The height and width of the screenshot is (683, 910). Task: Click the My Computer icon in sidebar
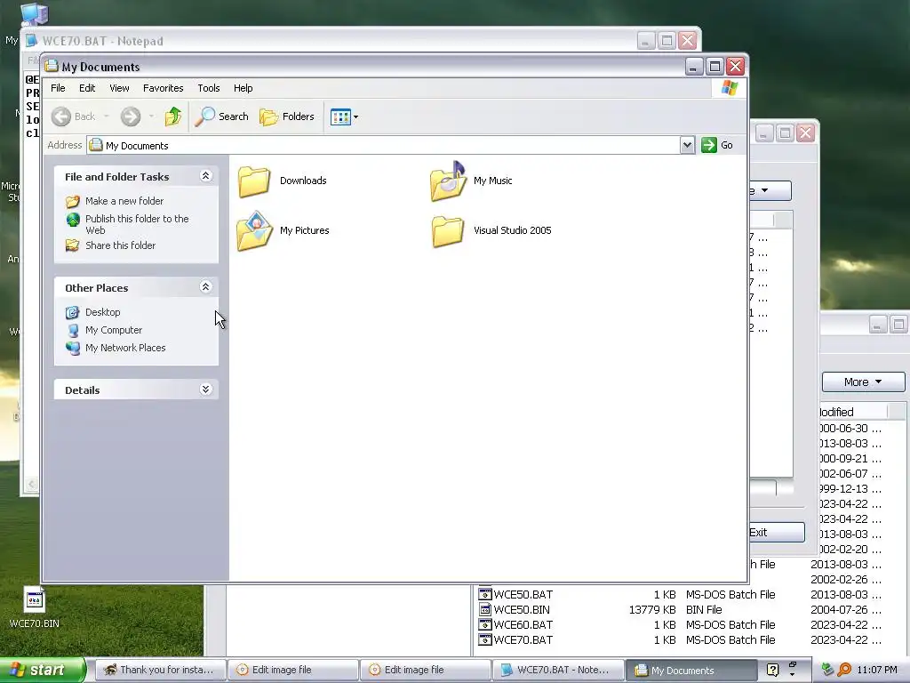[x=73, y=331]
